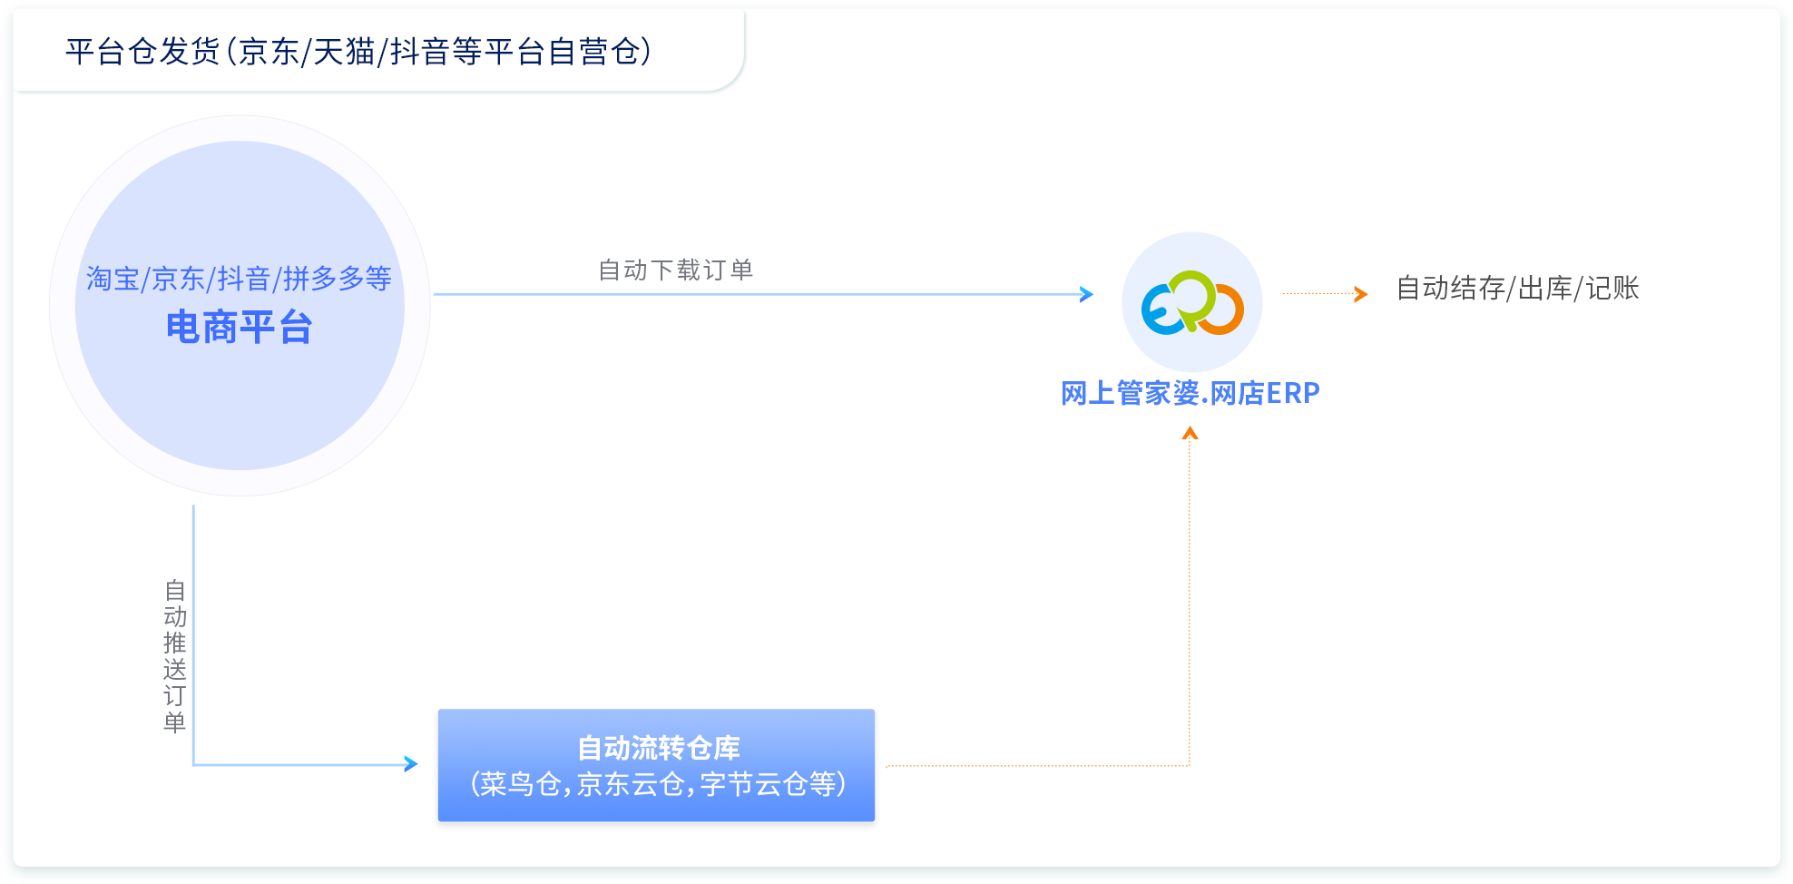Screen dimensions: 1793x884
Task: Click the vertical 自动推送订单 label
Action: (175, 656)
